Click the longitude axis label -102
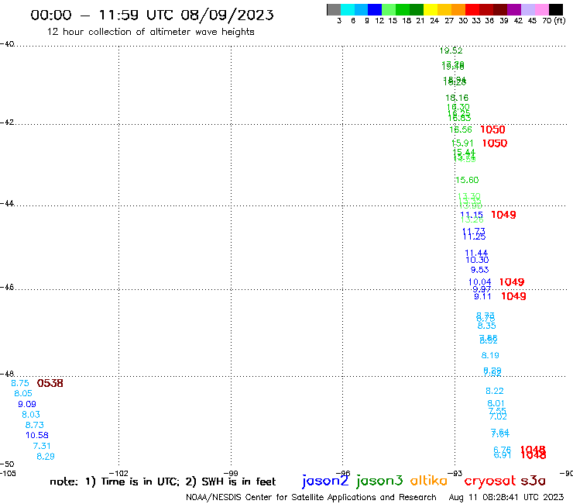This screenshot has height=504, width=573. click(x=118, y=473)
